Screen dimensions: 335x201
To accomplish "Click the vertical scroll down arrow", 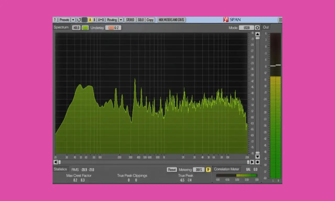I will pos(258,157).
